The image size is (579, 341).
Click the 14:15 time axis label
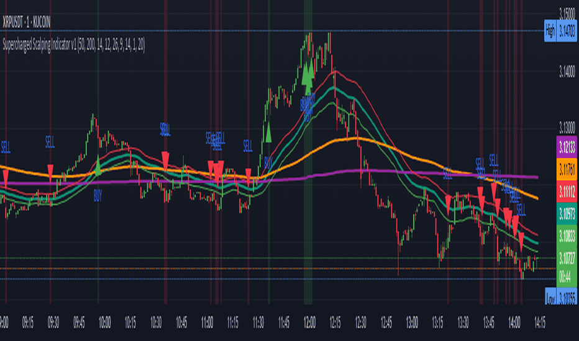[x=540, y=323]
